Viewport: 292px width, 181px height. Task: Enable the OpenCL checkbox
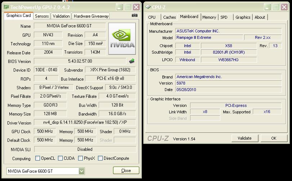click(x=38, y=158)
